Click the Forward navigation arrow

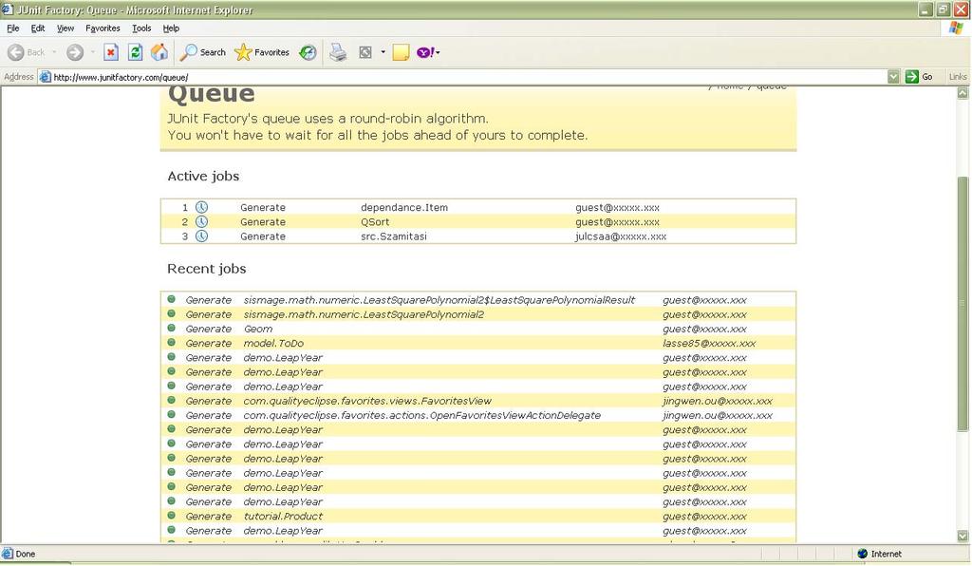click(x=75, y=52)
